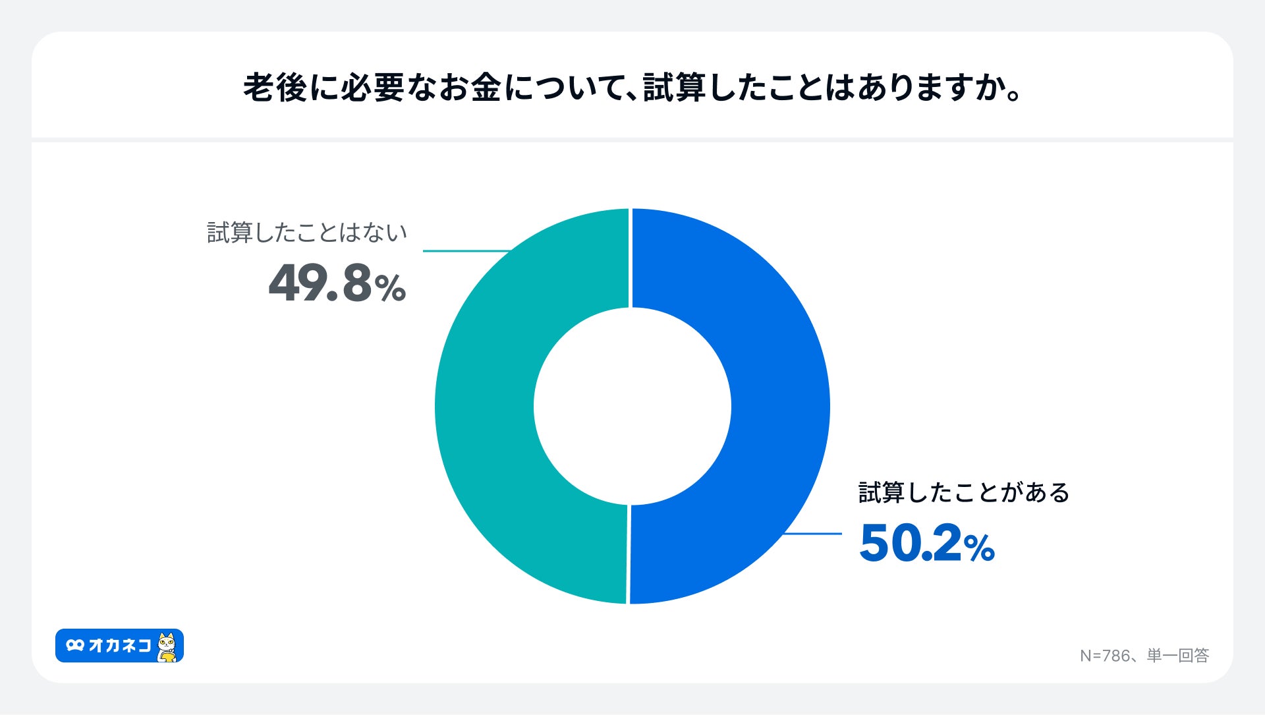The width and height of the screenshot is (1265, 715).
Task: Click the 49.8% value
Action: (336, 284)
